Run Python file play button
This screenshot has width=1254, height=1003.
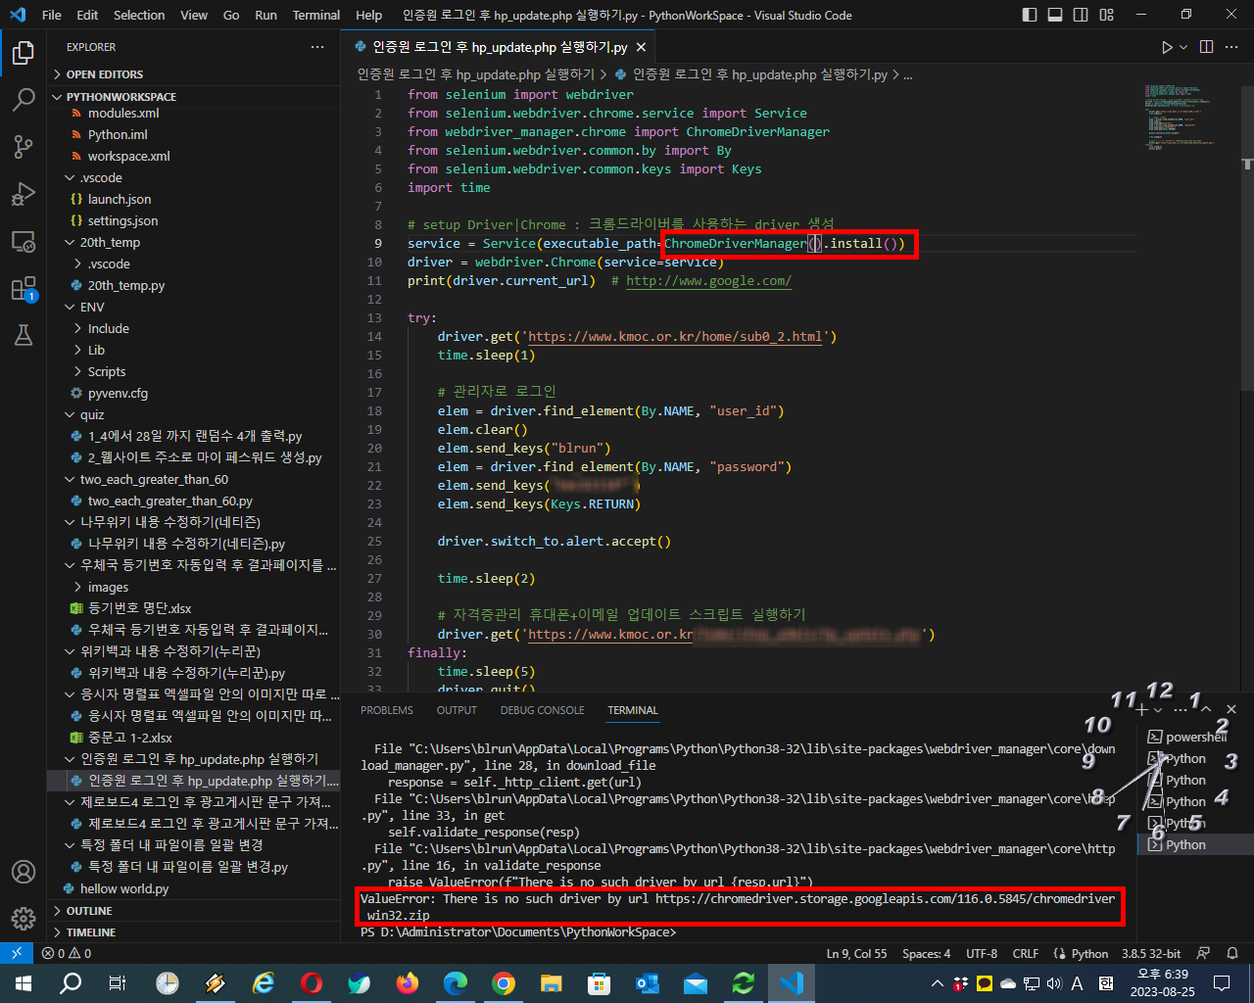[x=1167, y=47]
